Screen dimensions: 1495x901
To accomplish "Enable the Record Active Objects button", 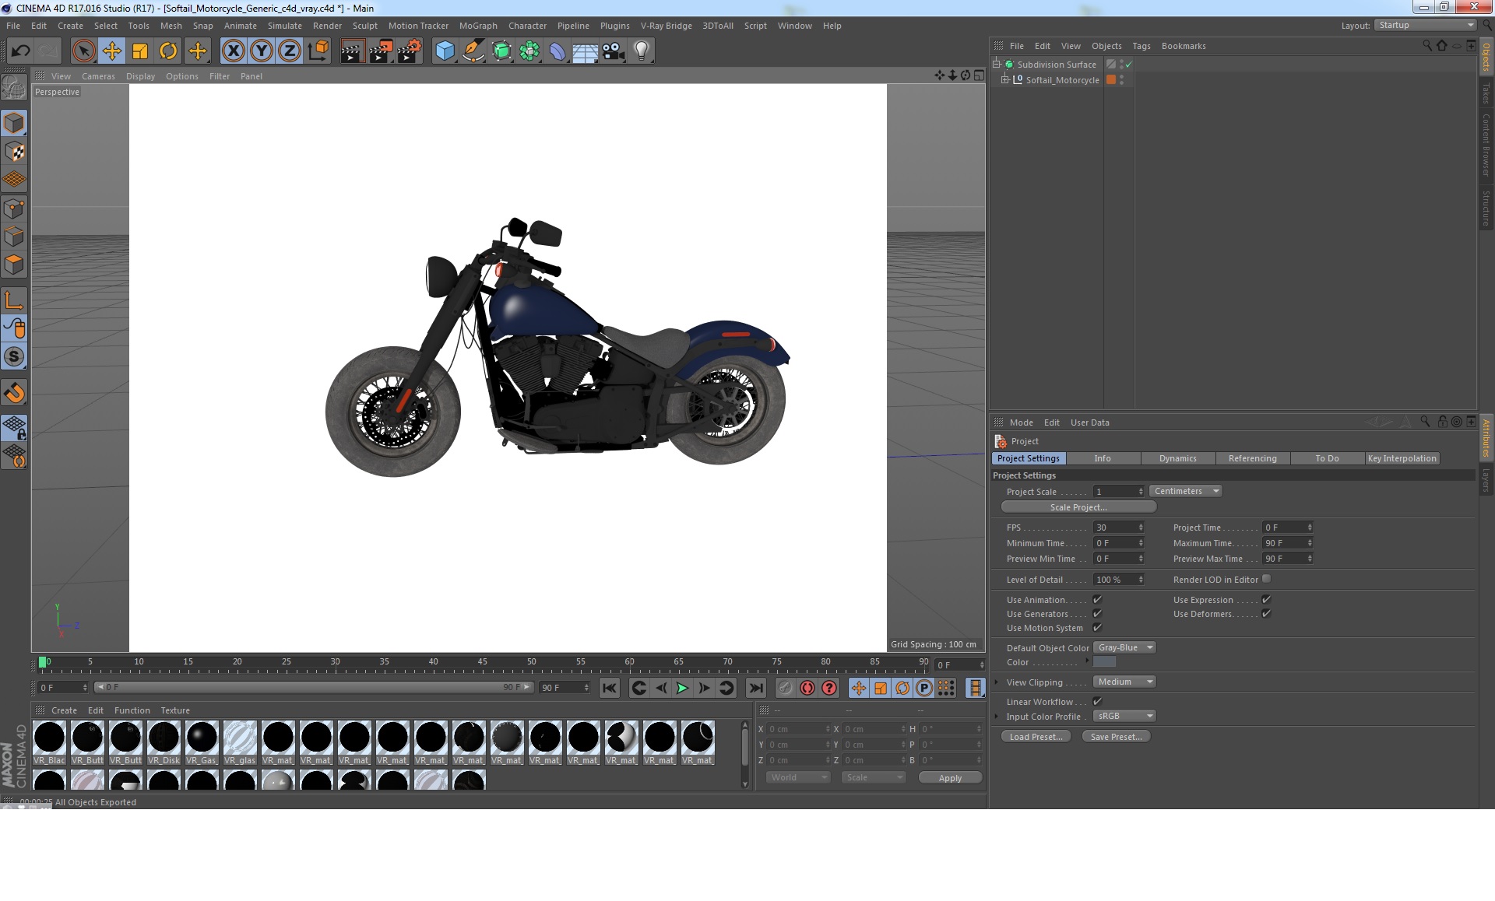I will click(786, 688).
